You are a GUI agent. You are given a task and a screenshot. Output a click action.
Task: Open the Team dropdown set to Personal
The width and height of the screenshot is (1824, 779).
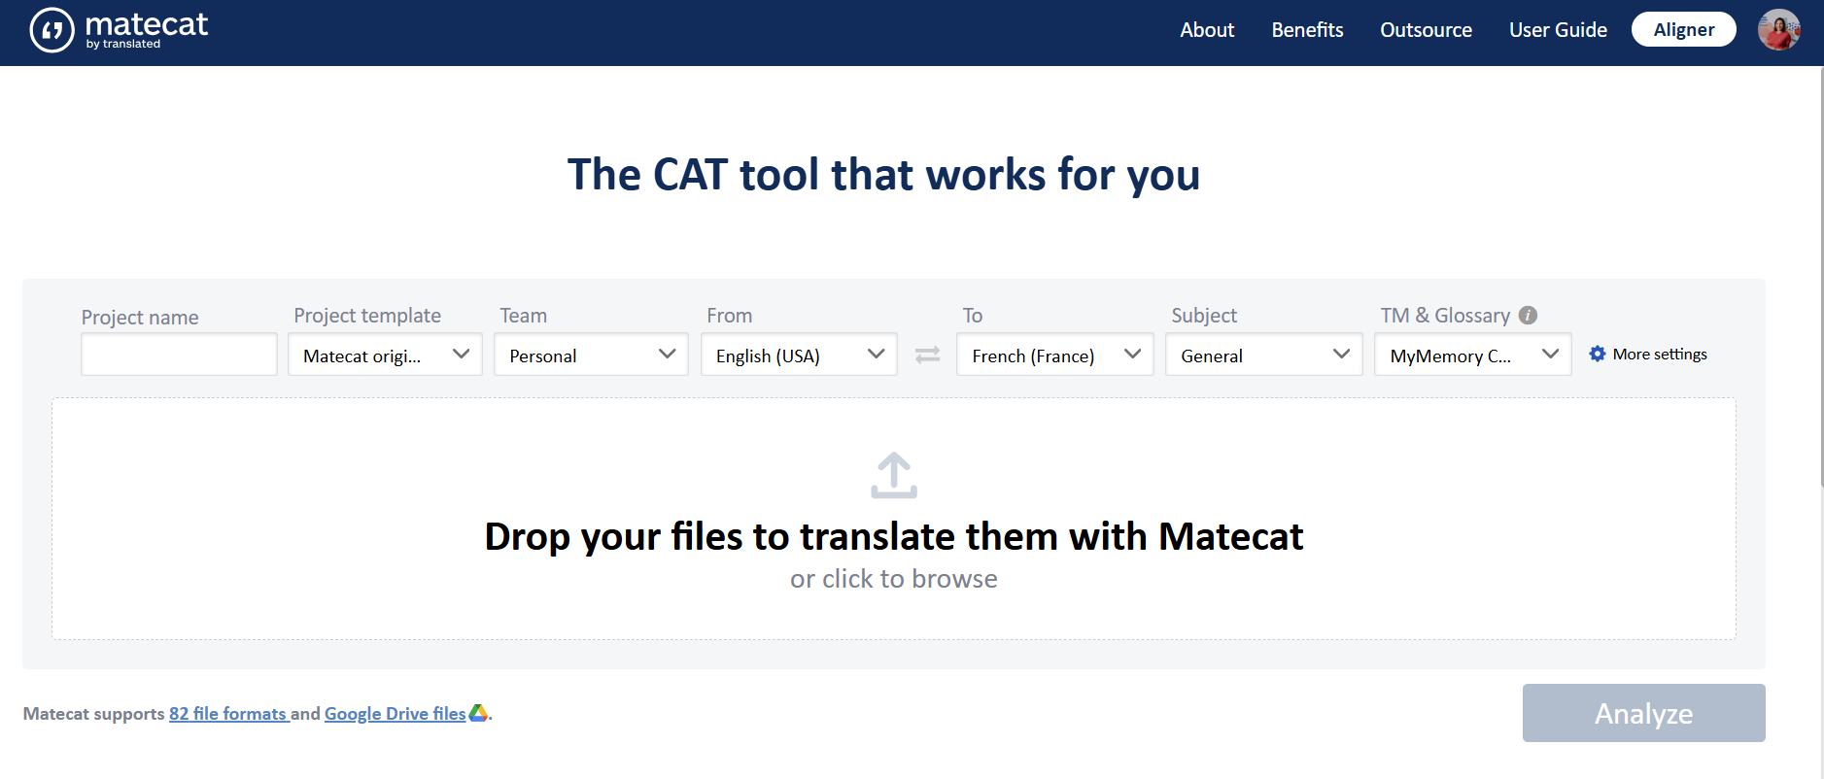click(591, 356)
